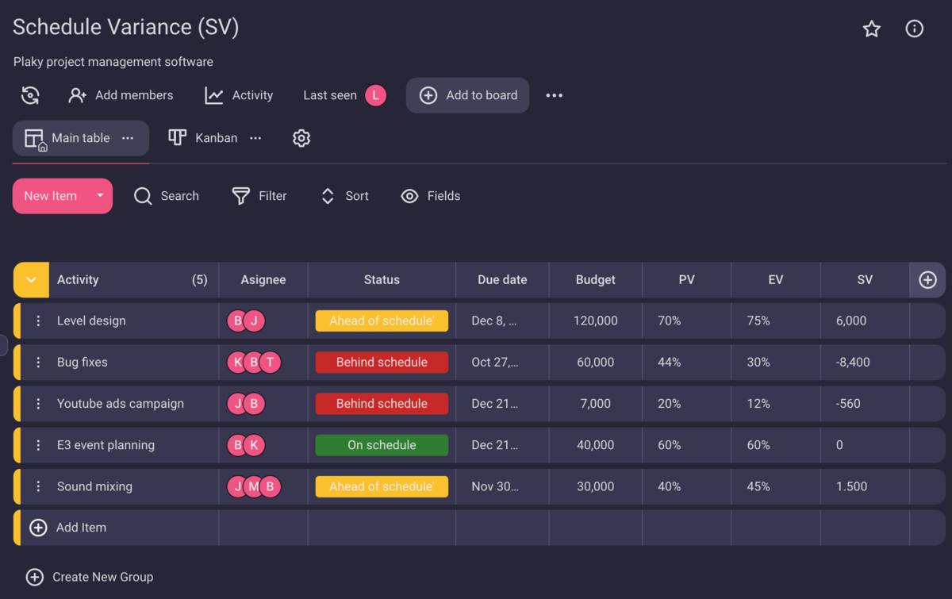Toggle the board favorite star

click(871, 29)
